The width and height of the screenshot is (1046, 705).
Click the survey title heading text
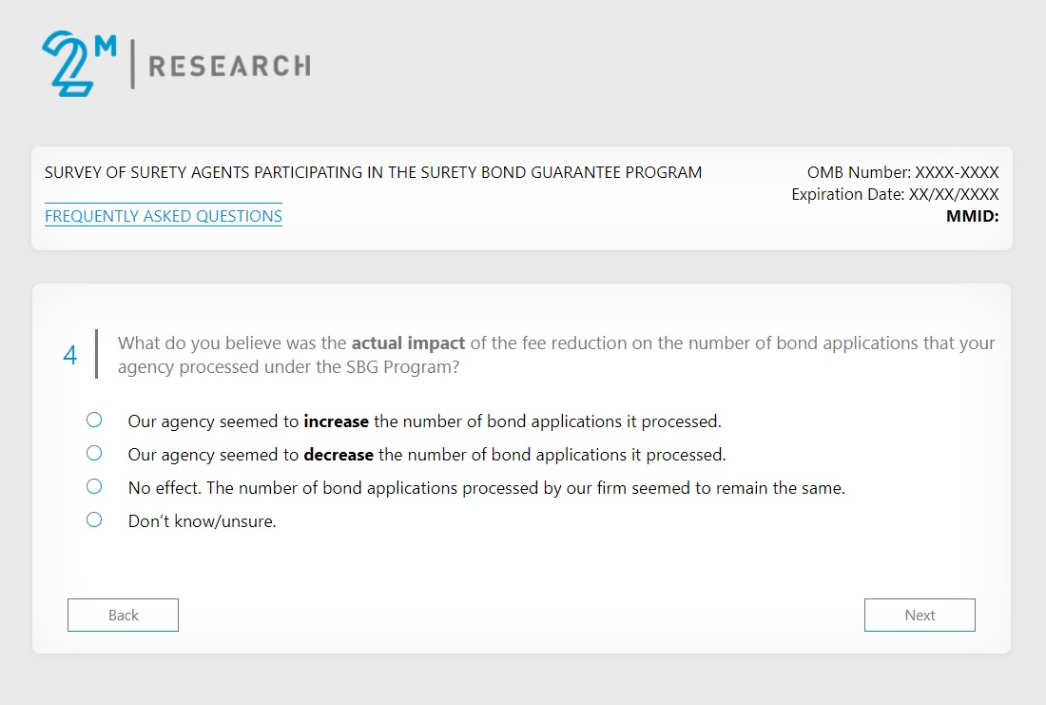(x=373, y=173)
